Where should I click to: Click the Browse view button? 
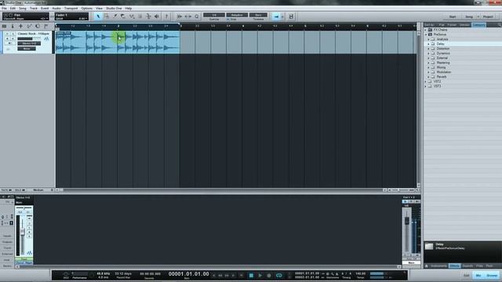(x=492, y=275)
